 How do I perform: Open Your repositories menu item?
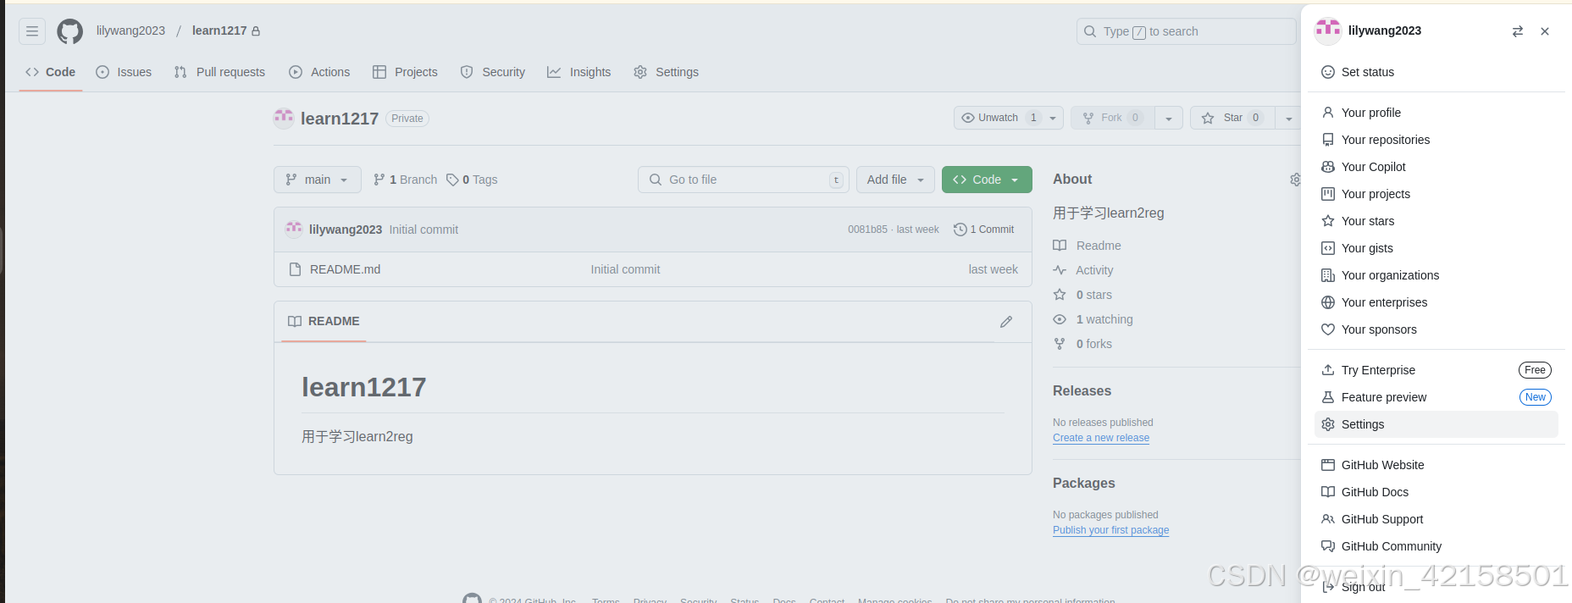1436,140
